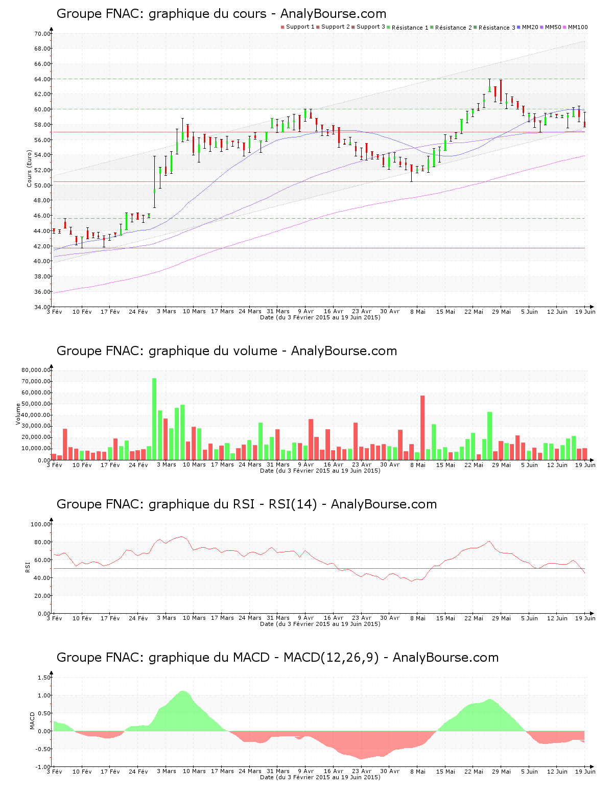This screenshot has height=792, width=613.
Task: Select the Résistance 2 legend label
Action: (x=454, y=28)
